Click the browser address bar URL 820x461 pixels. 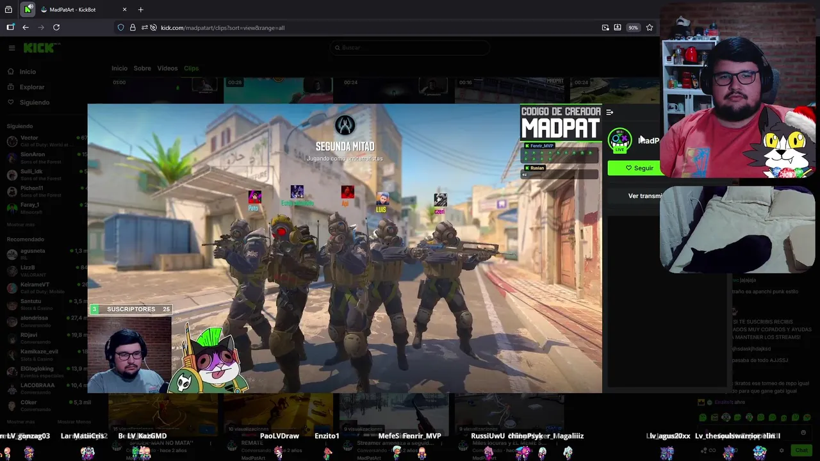pos(222,28)
